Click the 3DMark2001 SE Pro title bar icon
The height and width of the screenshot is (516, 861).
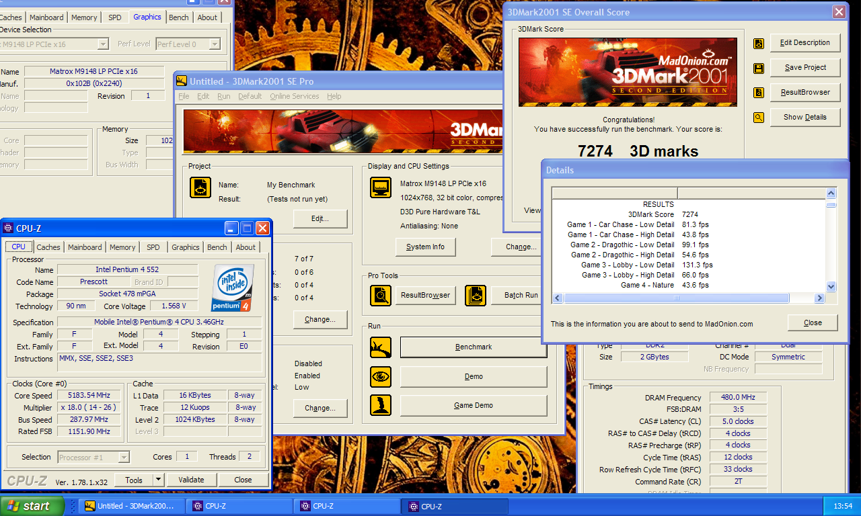[181, 81]
